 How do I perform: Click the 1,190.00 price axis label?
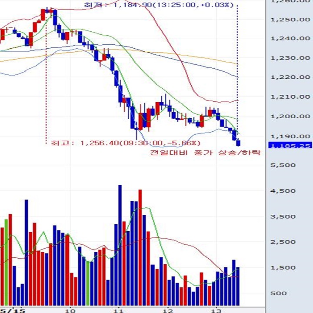pos(290,137)
